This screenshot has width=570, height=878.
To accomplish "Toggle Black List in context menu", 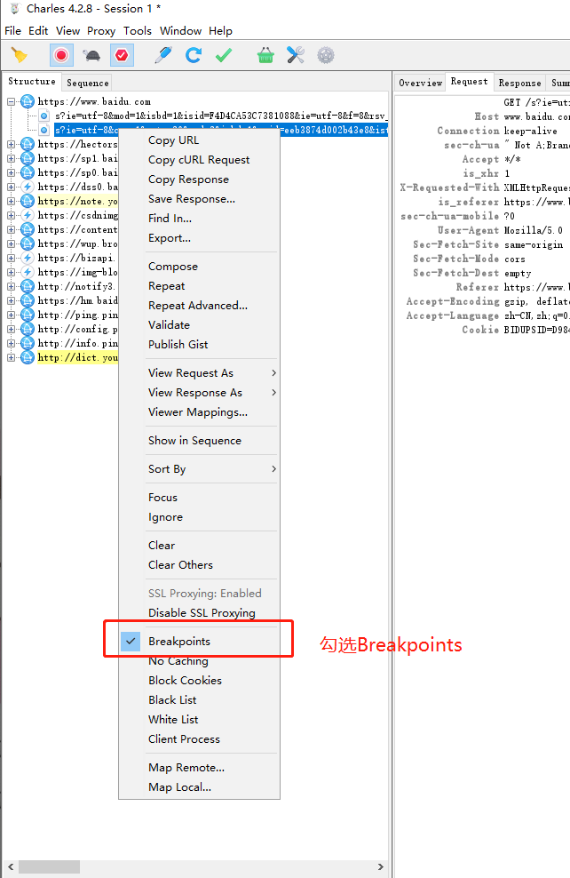I will (x=199, y=700).
